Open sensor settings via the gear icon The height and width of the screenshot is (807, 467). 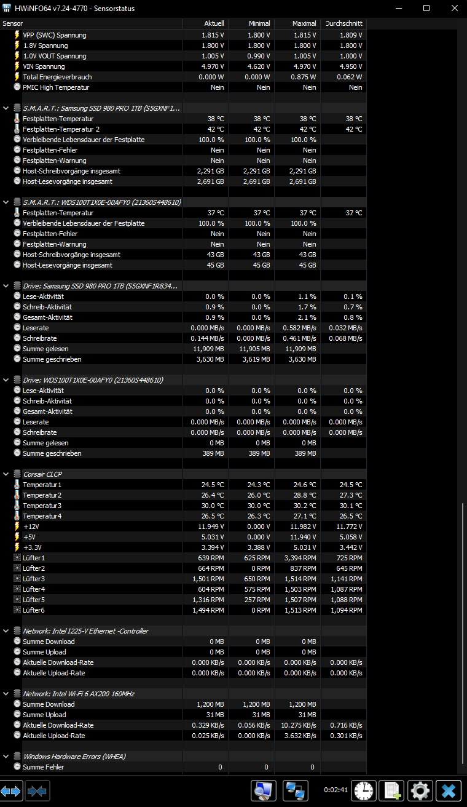point(421,790)
